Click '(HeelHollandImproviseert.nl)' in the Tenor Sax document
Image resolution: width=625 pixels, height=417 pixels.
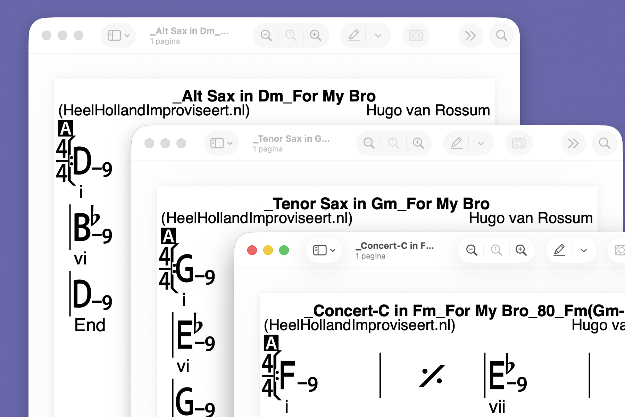(x=257, y=218)
